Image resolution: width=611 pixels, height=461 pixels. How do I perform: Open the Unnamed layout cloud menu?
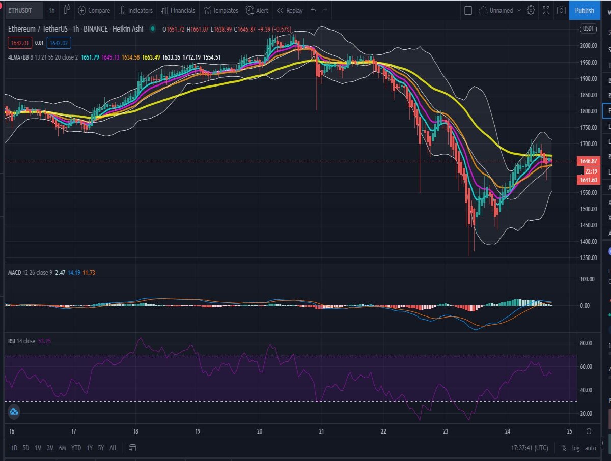click(500, 10)
